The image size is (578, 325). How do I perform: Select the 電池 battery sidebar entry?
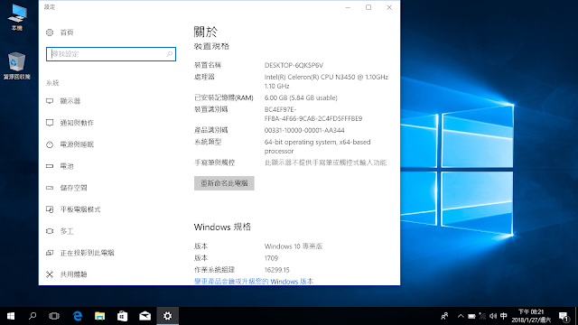(x=67, y=166)
